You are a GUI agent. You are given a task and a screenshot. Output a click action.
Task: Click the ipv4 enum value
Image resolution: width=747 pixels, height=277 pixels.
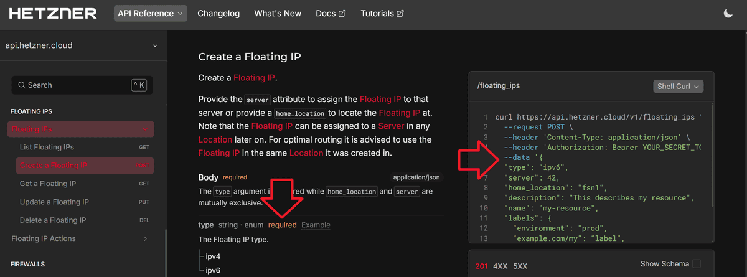[213, 256]
